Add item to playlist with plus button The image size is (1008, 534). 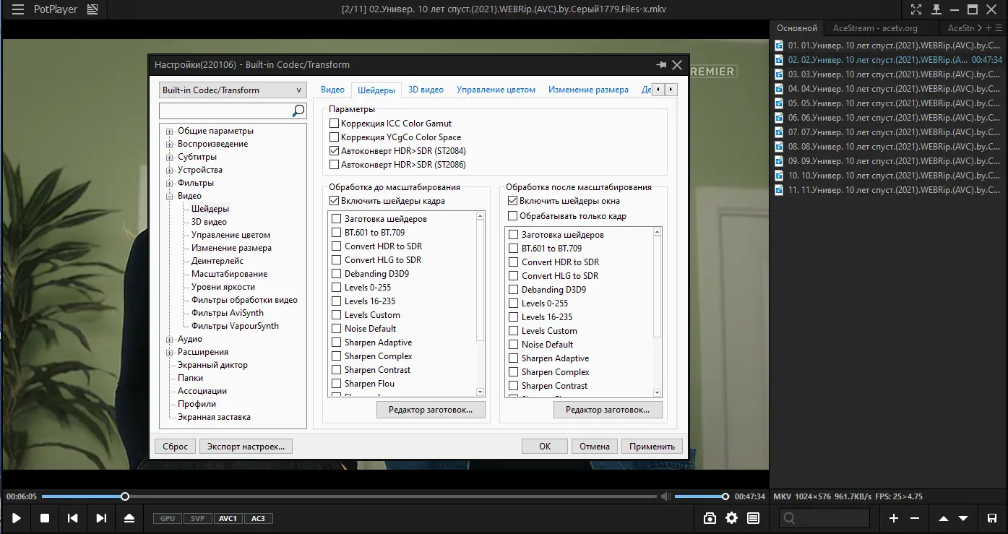tap(894, 518)
